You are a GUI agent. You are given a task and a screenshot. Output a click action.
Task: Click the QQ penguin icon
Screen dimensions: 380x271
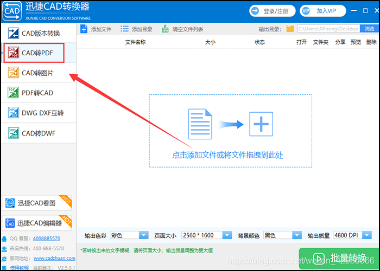pyautogui.click(x=4, y=239)
